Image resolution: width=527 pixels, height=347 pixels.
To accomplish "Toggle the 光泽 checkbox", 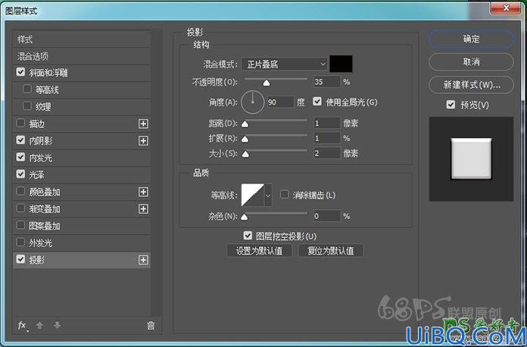I will (21, 173).
